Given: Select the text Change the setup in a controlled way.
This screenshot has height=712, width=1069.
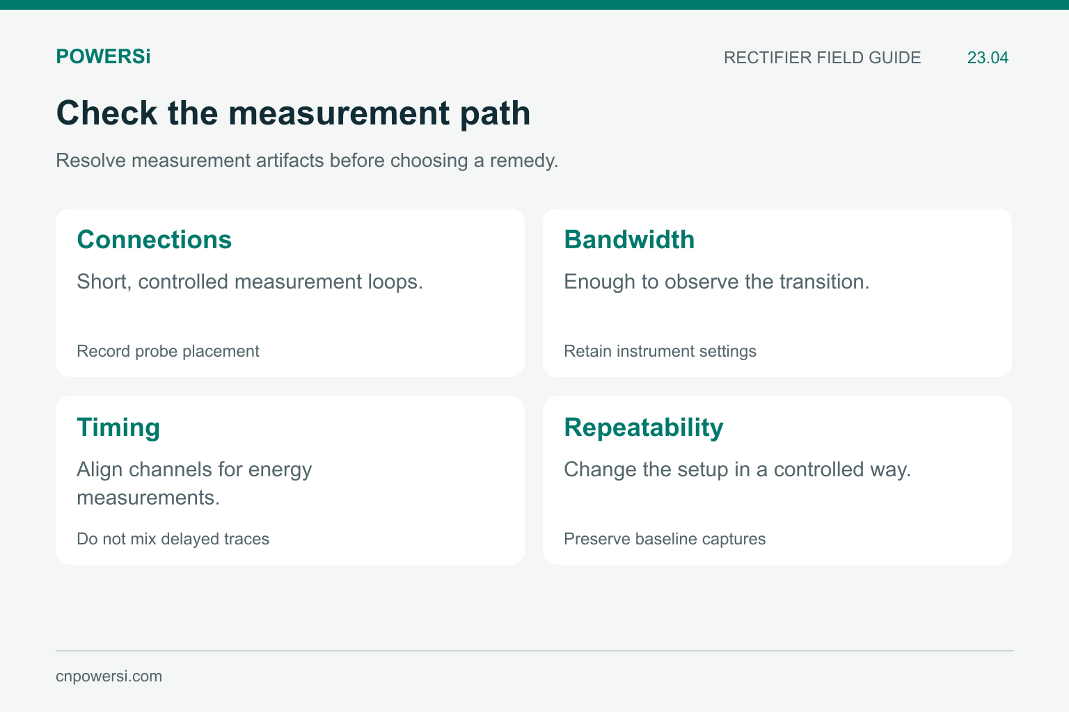Looking at the screenshot, I should (737, 469).
